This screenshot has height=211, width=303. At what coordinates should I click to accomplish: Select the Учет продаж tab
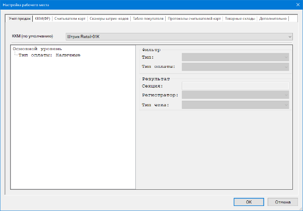click(20, 19)
